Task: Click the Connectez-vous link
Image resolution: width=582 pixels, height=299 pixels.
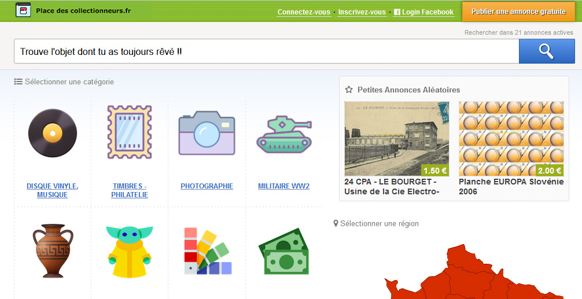Action: coord(304,12)
